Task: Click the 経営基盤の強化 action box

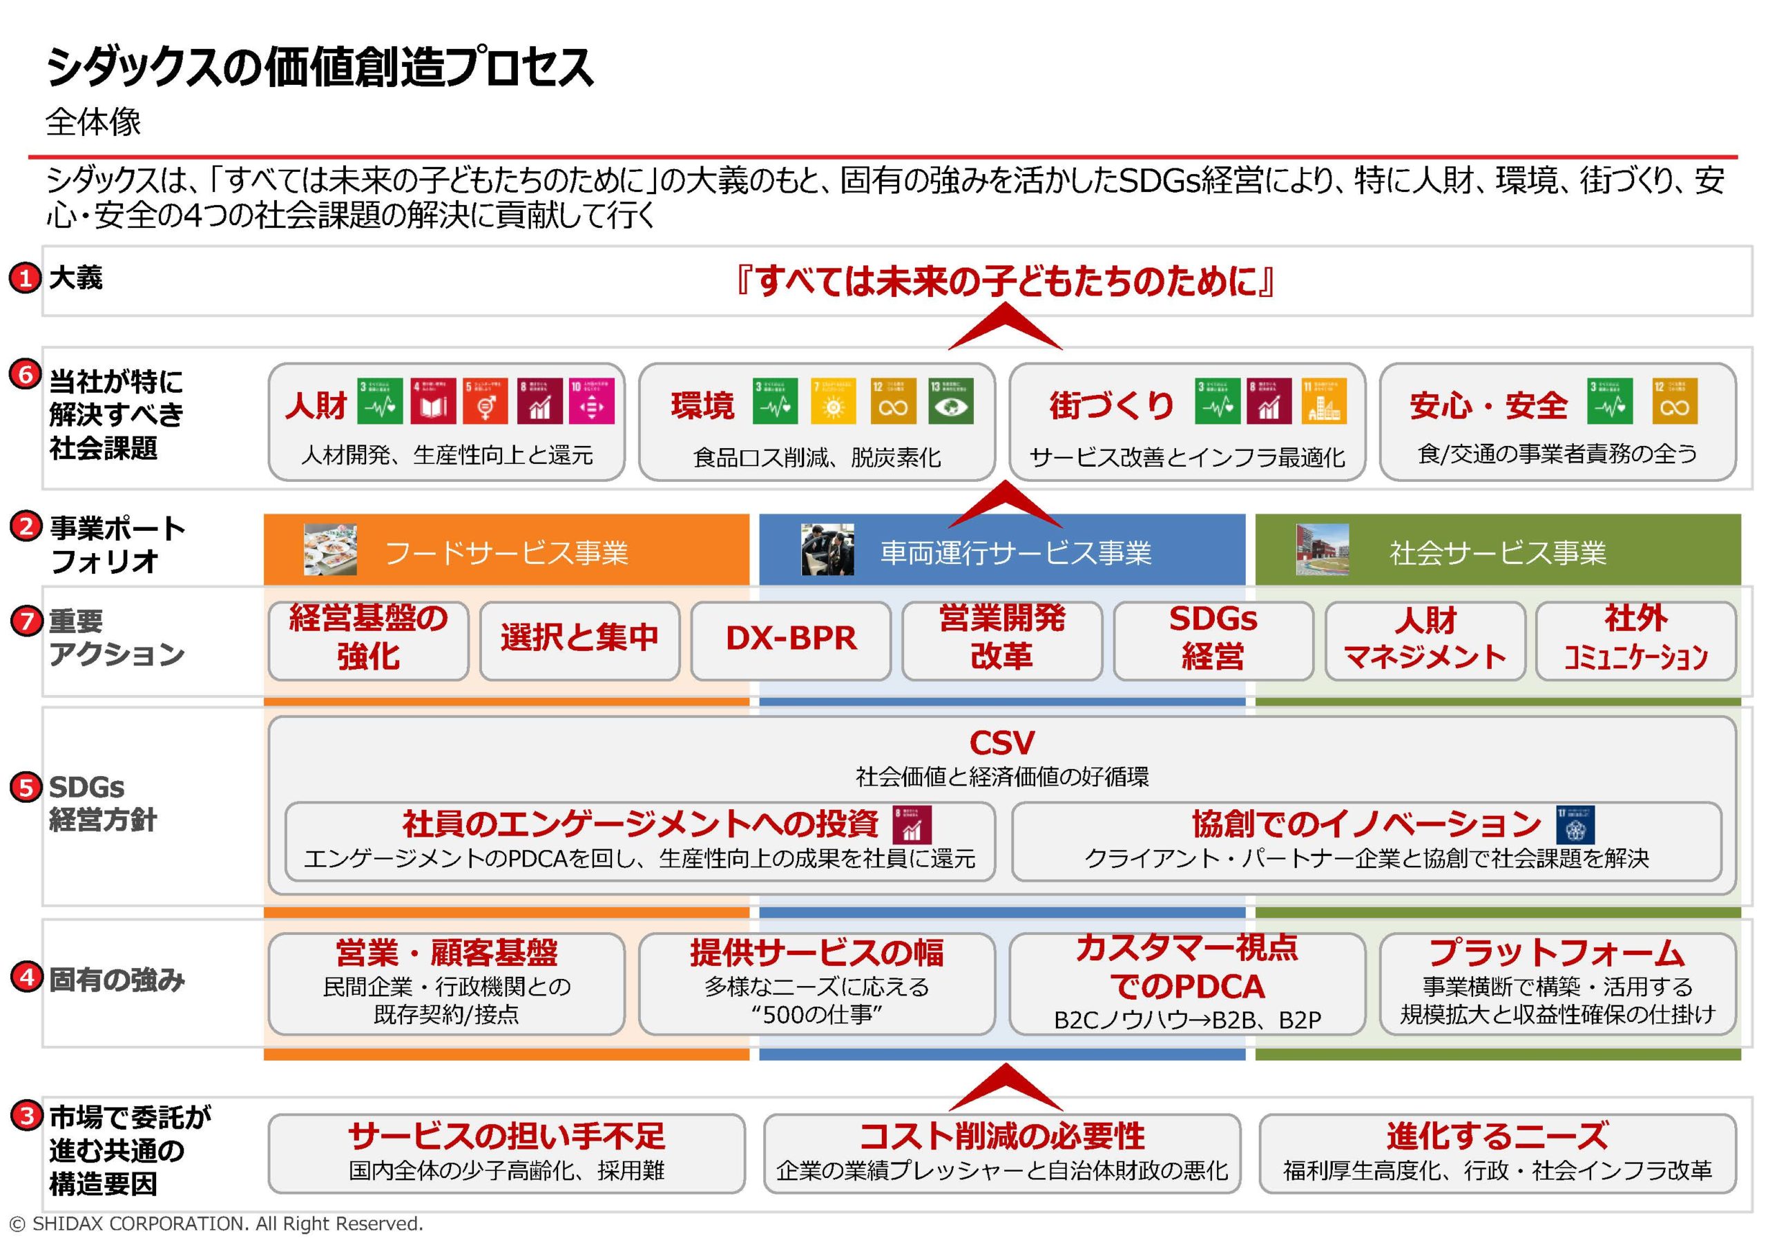Action: [x=368, y=641]
